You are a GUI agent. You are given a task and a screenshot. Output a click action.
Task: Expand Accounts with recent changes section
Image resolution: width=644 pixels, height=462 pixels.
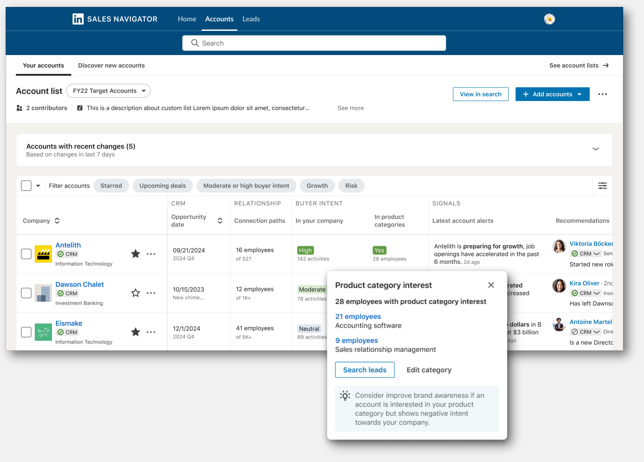click(596, 149)
